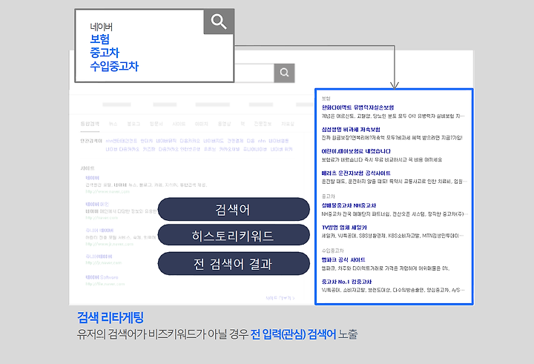The height and width of the screenshot is (364, 534).
Task: Click the 검색어 pill button
Action: point(234,209)
